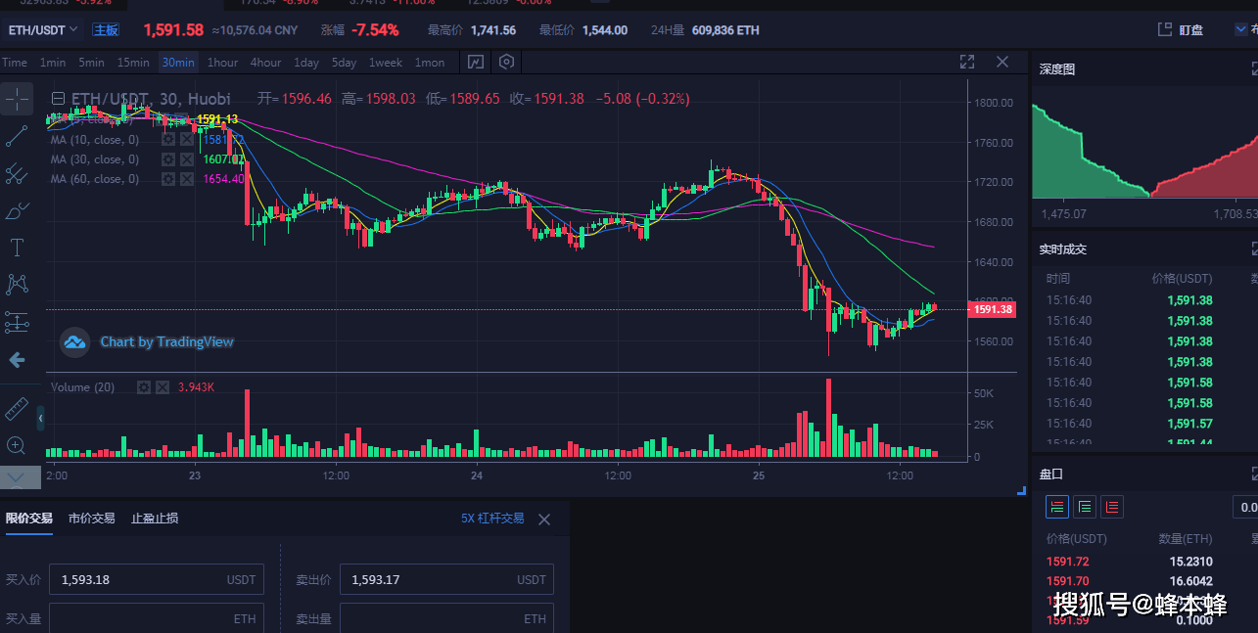Click the 5X 杠杆交易 link

[492, 519]
